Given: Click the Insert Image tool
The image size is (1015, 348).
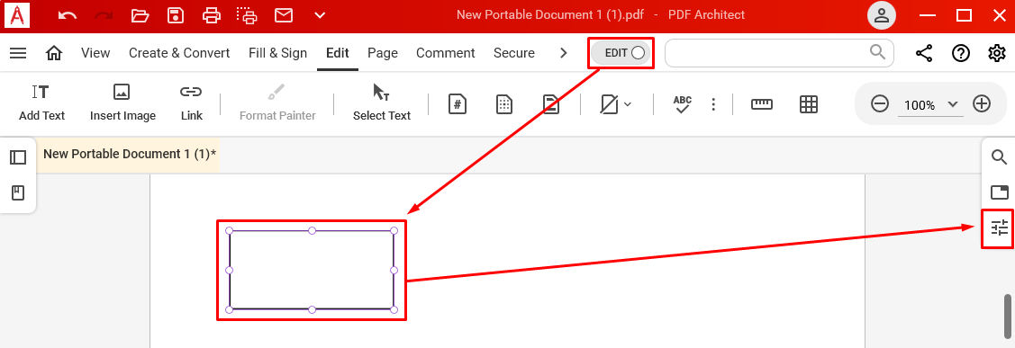Looking at the screenshot, I should (122, 103).
